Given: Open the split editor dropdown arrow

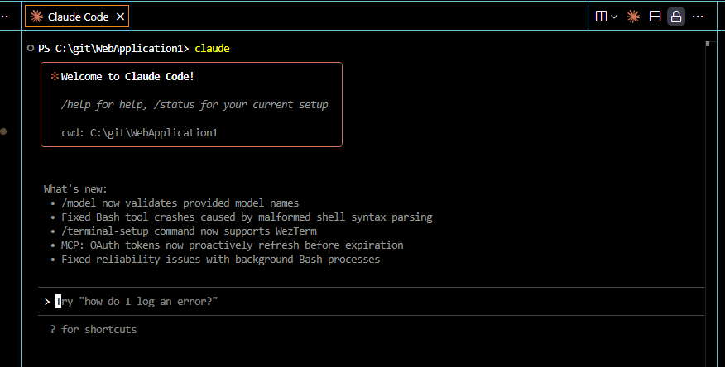Looking at the screenshot, I should coord(614,17).
